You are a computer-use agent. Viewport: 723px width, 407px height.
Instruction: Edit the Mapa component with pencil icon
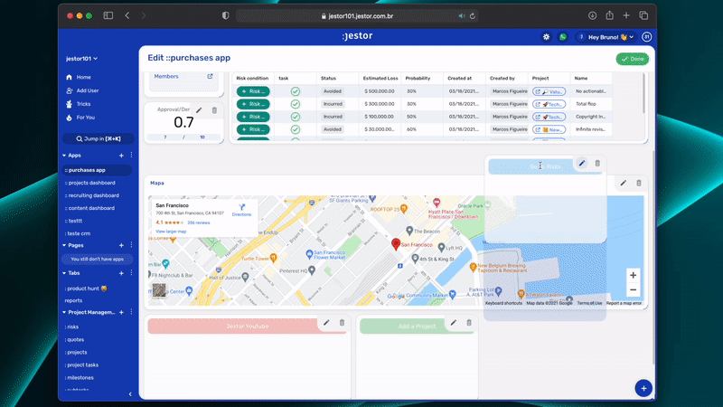tap(624, 184)
